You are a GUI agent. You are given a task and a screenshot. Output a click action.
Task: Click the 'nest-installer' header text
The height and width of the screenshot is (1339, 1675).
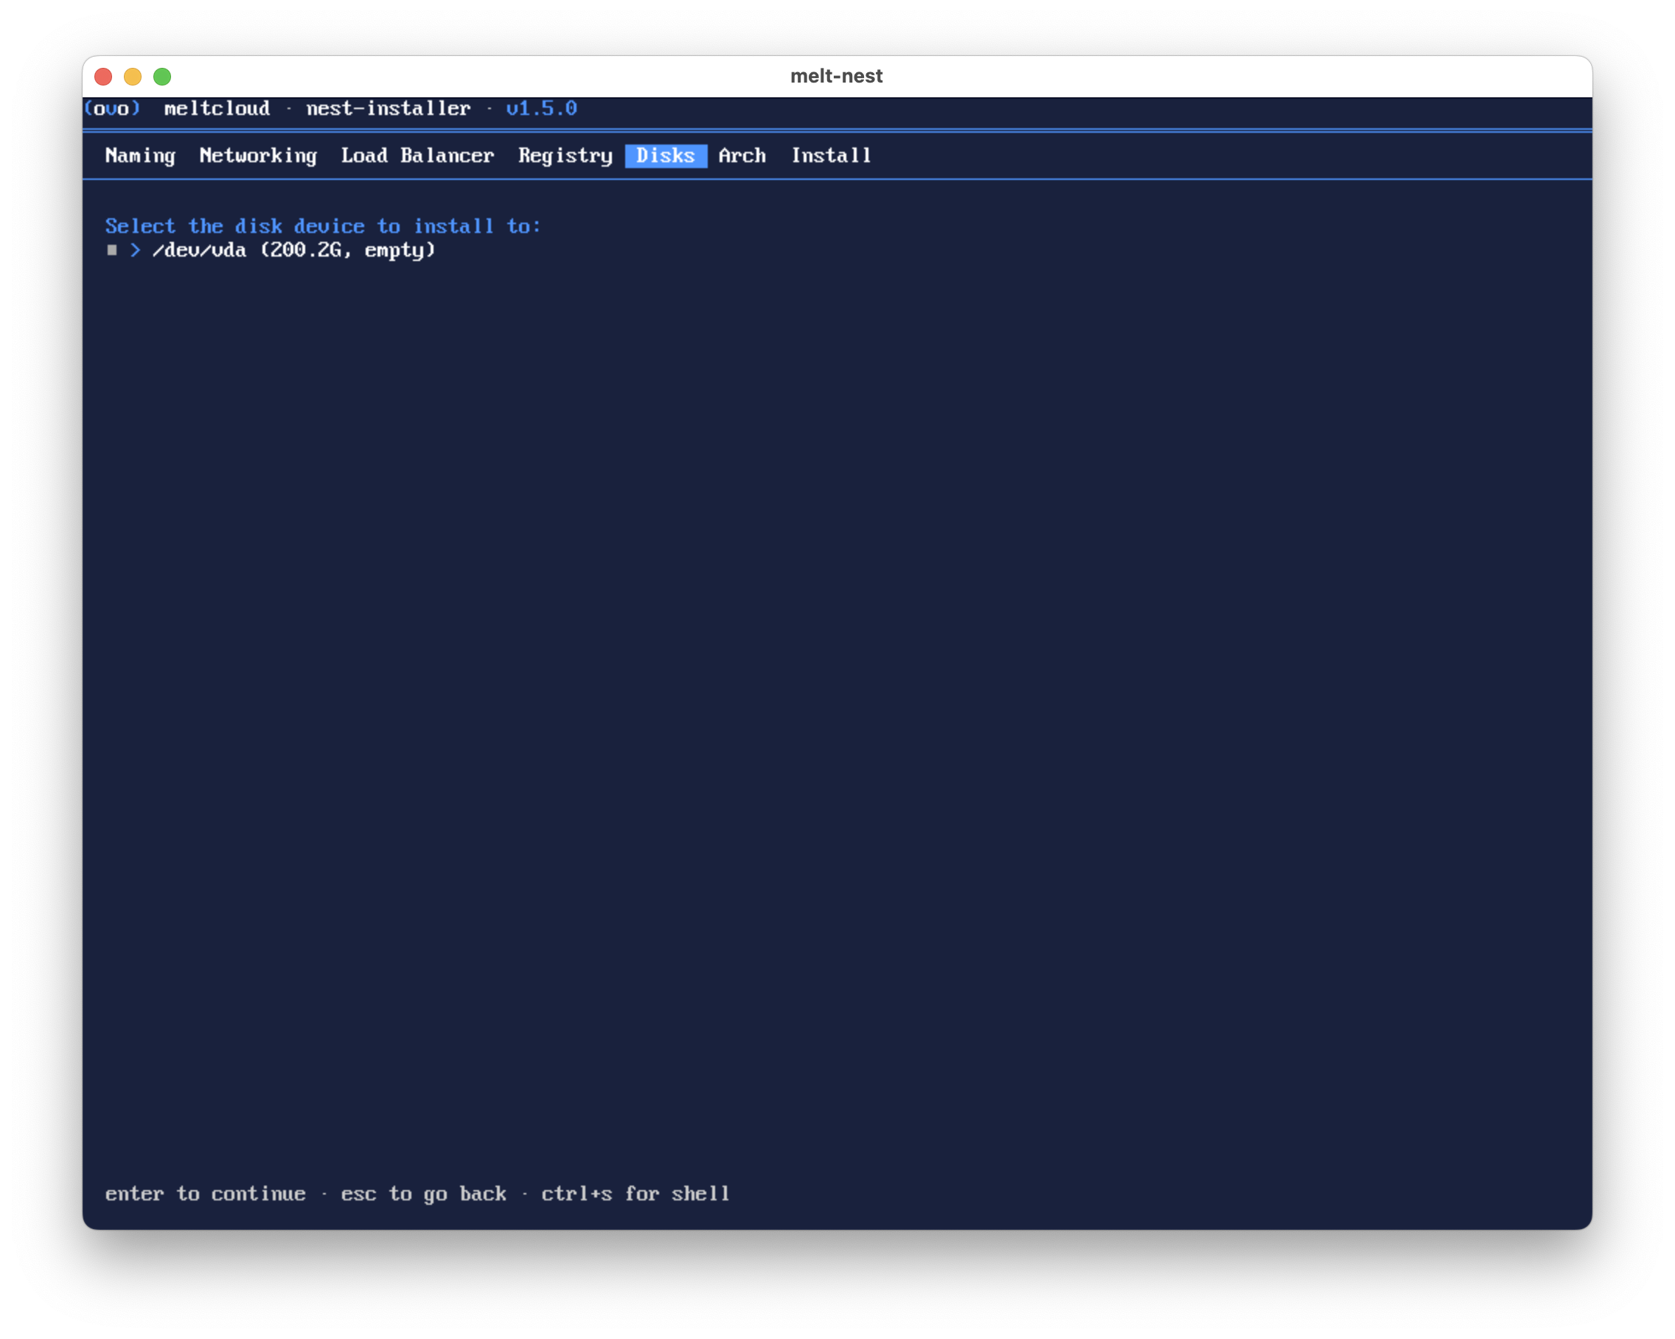click(389, 109)
